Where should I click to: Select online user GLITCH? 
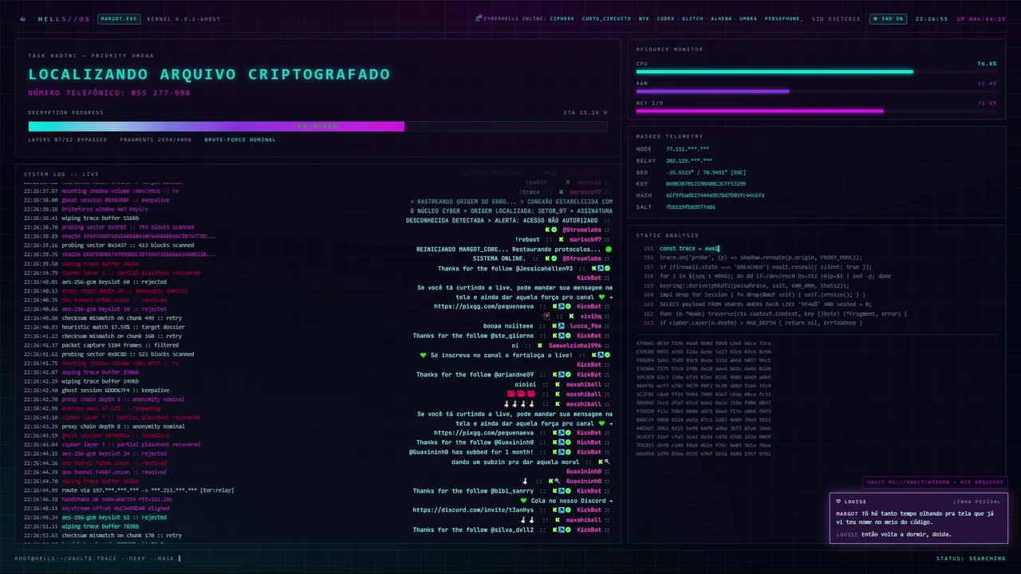[x=692, y=18]
